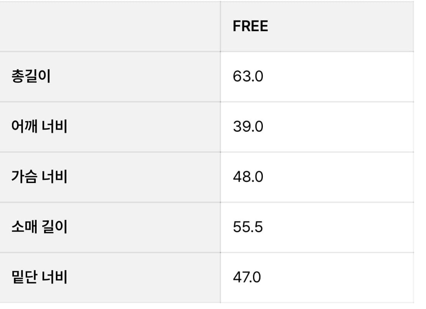Select the 가슴 너비 row label
The image size is (426, 309).
pos(39,177)
